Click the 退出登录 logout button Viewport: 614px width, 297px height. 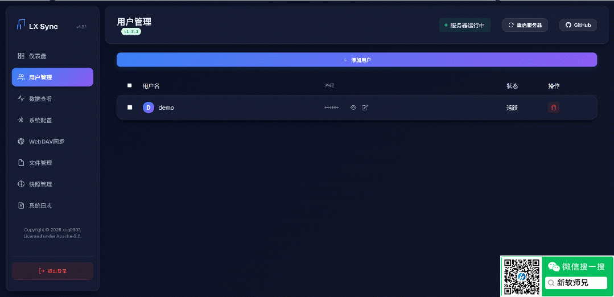point(52,271)
